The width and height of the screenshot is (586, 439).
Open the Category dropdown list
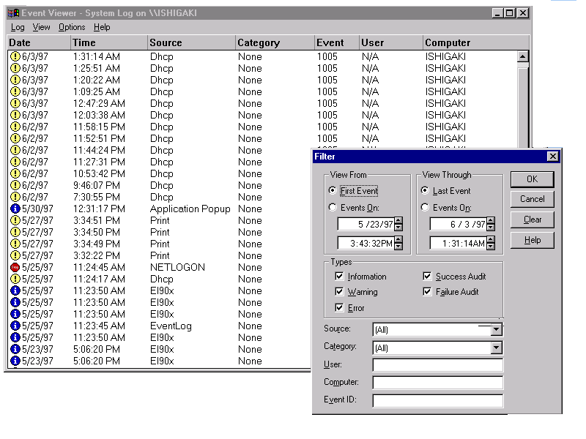[x=496, y=348]
